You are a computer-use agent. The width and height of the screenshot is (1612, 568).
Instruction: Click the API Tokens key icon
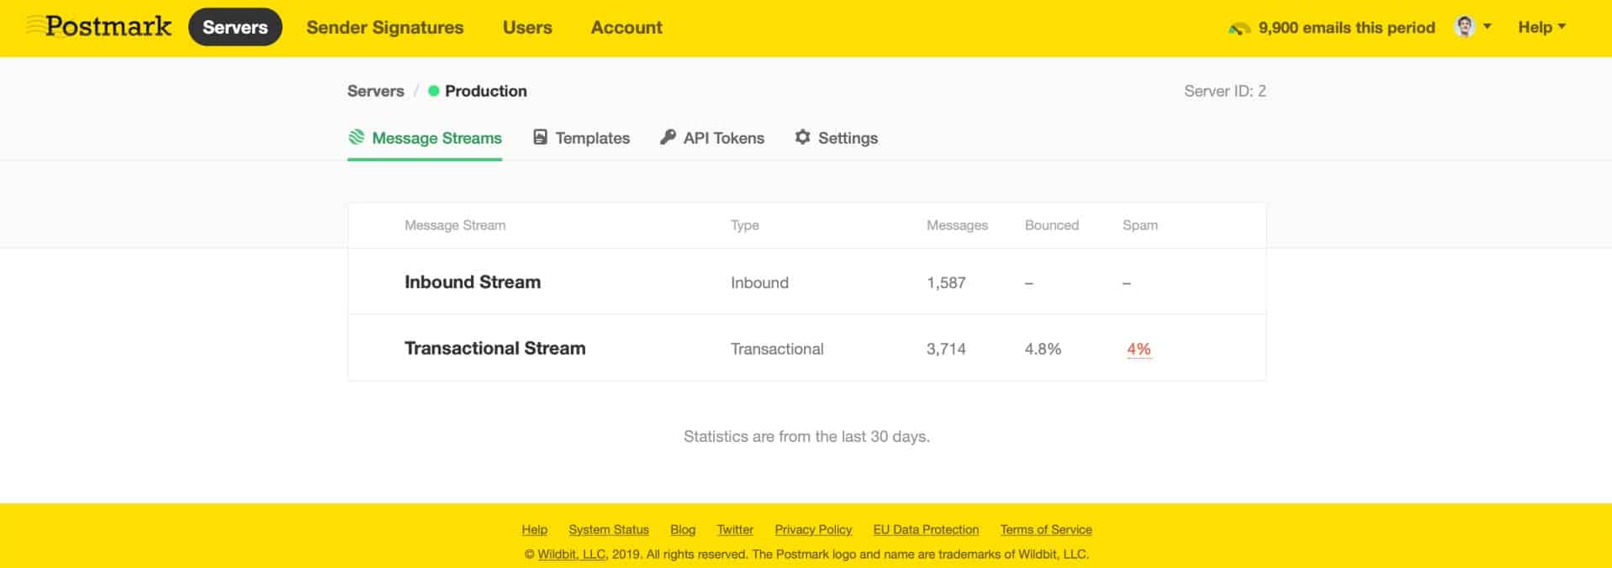pyautogui.click(x=668, y=137)
